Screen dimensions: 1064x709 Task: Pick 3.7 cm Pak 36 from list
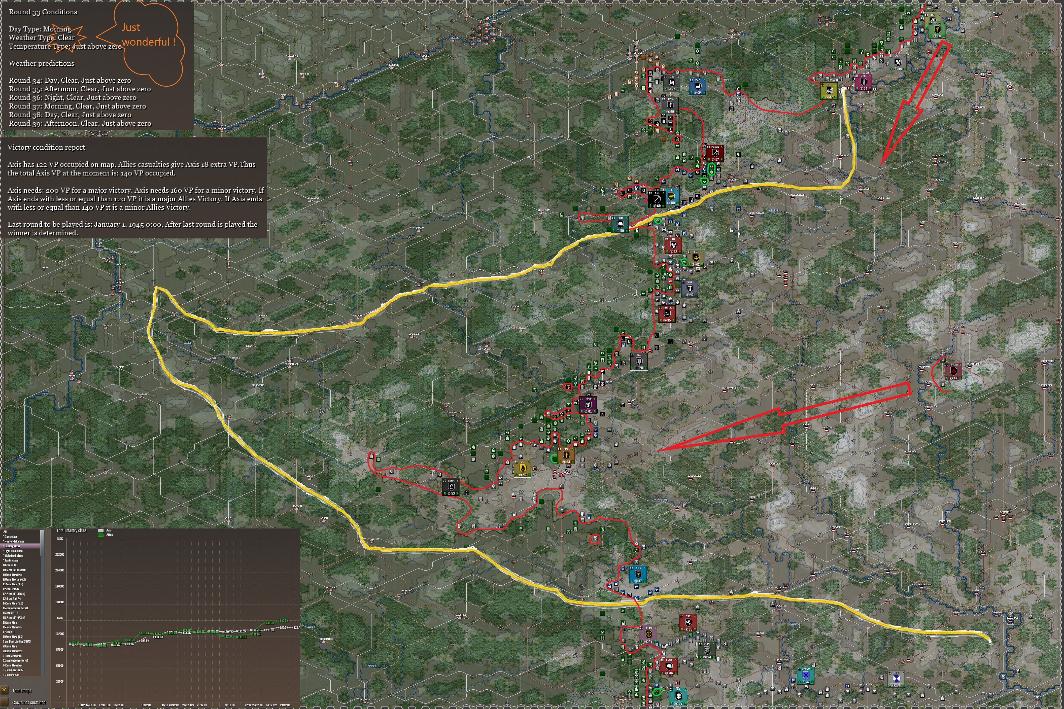pyautogui.click(x=20, y=675)
